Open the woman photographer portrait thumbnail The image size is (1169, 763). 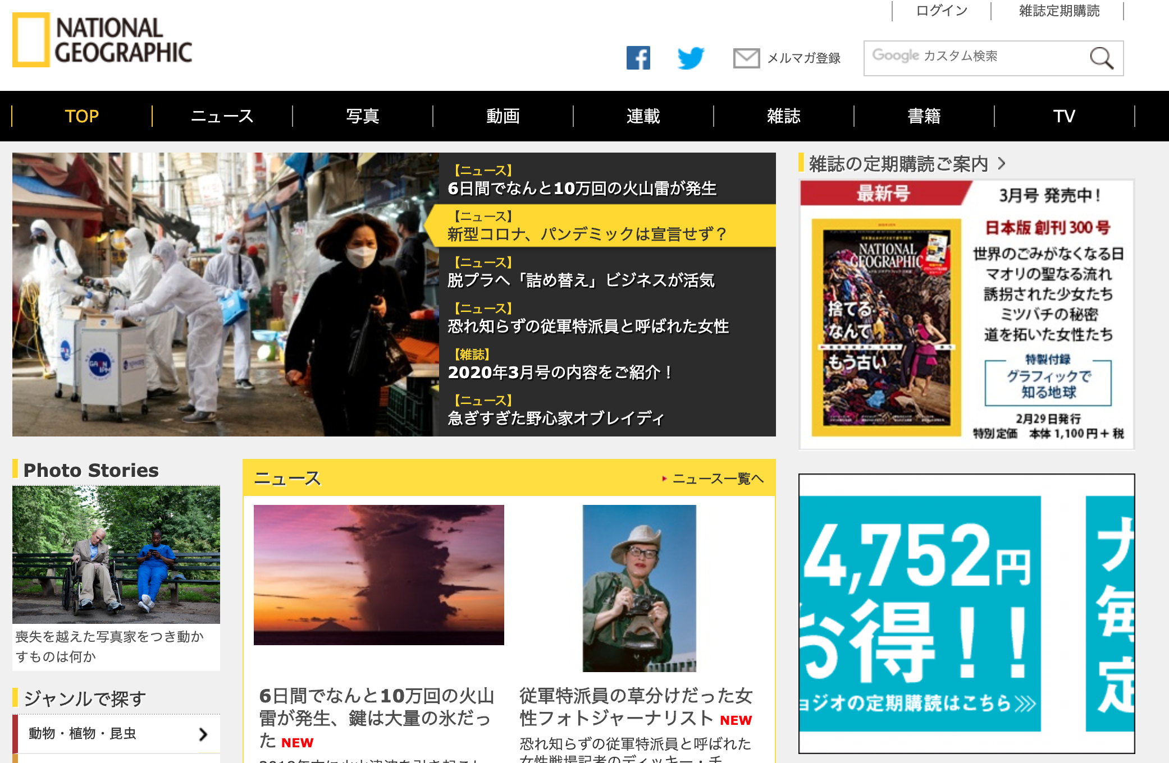(640, 589)
